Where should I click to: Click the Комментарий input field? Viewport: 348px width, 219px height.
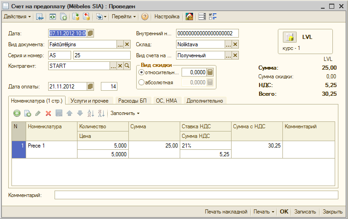click(x=196, y=195)
